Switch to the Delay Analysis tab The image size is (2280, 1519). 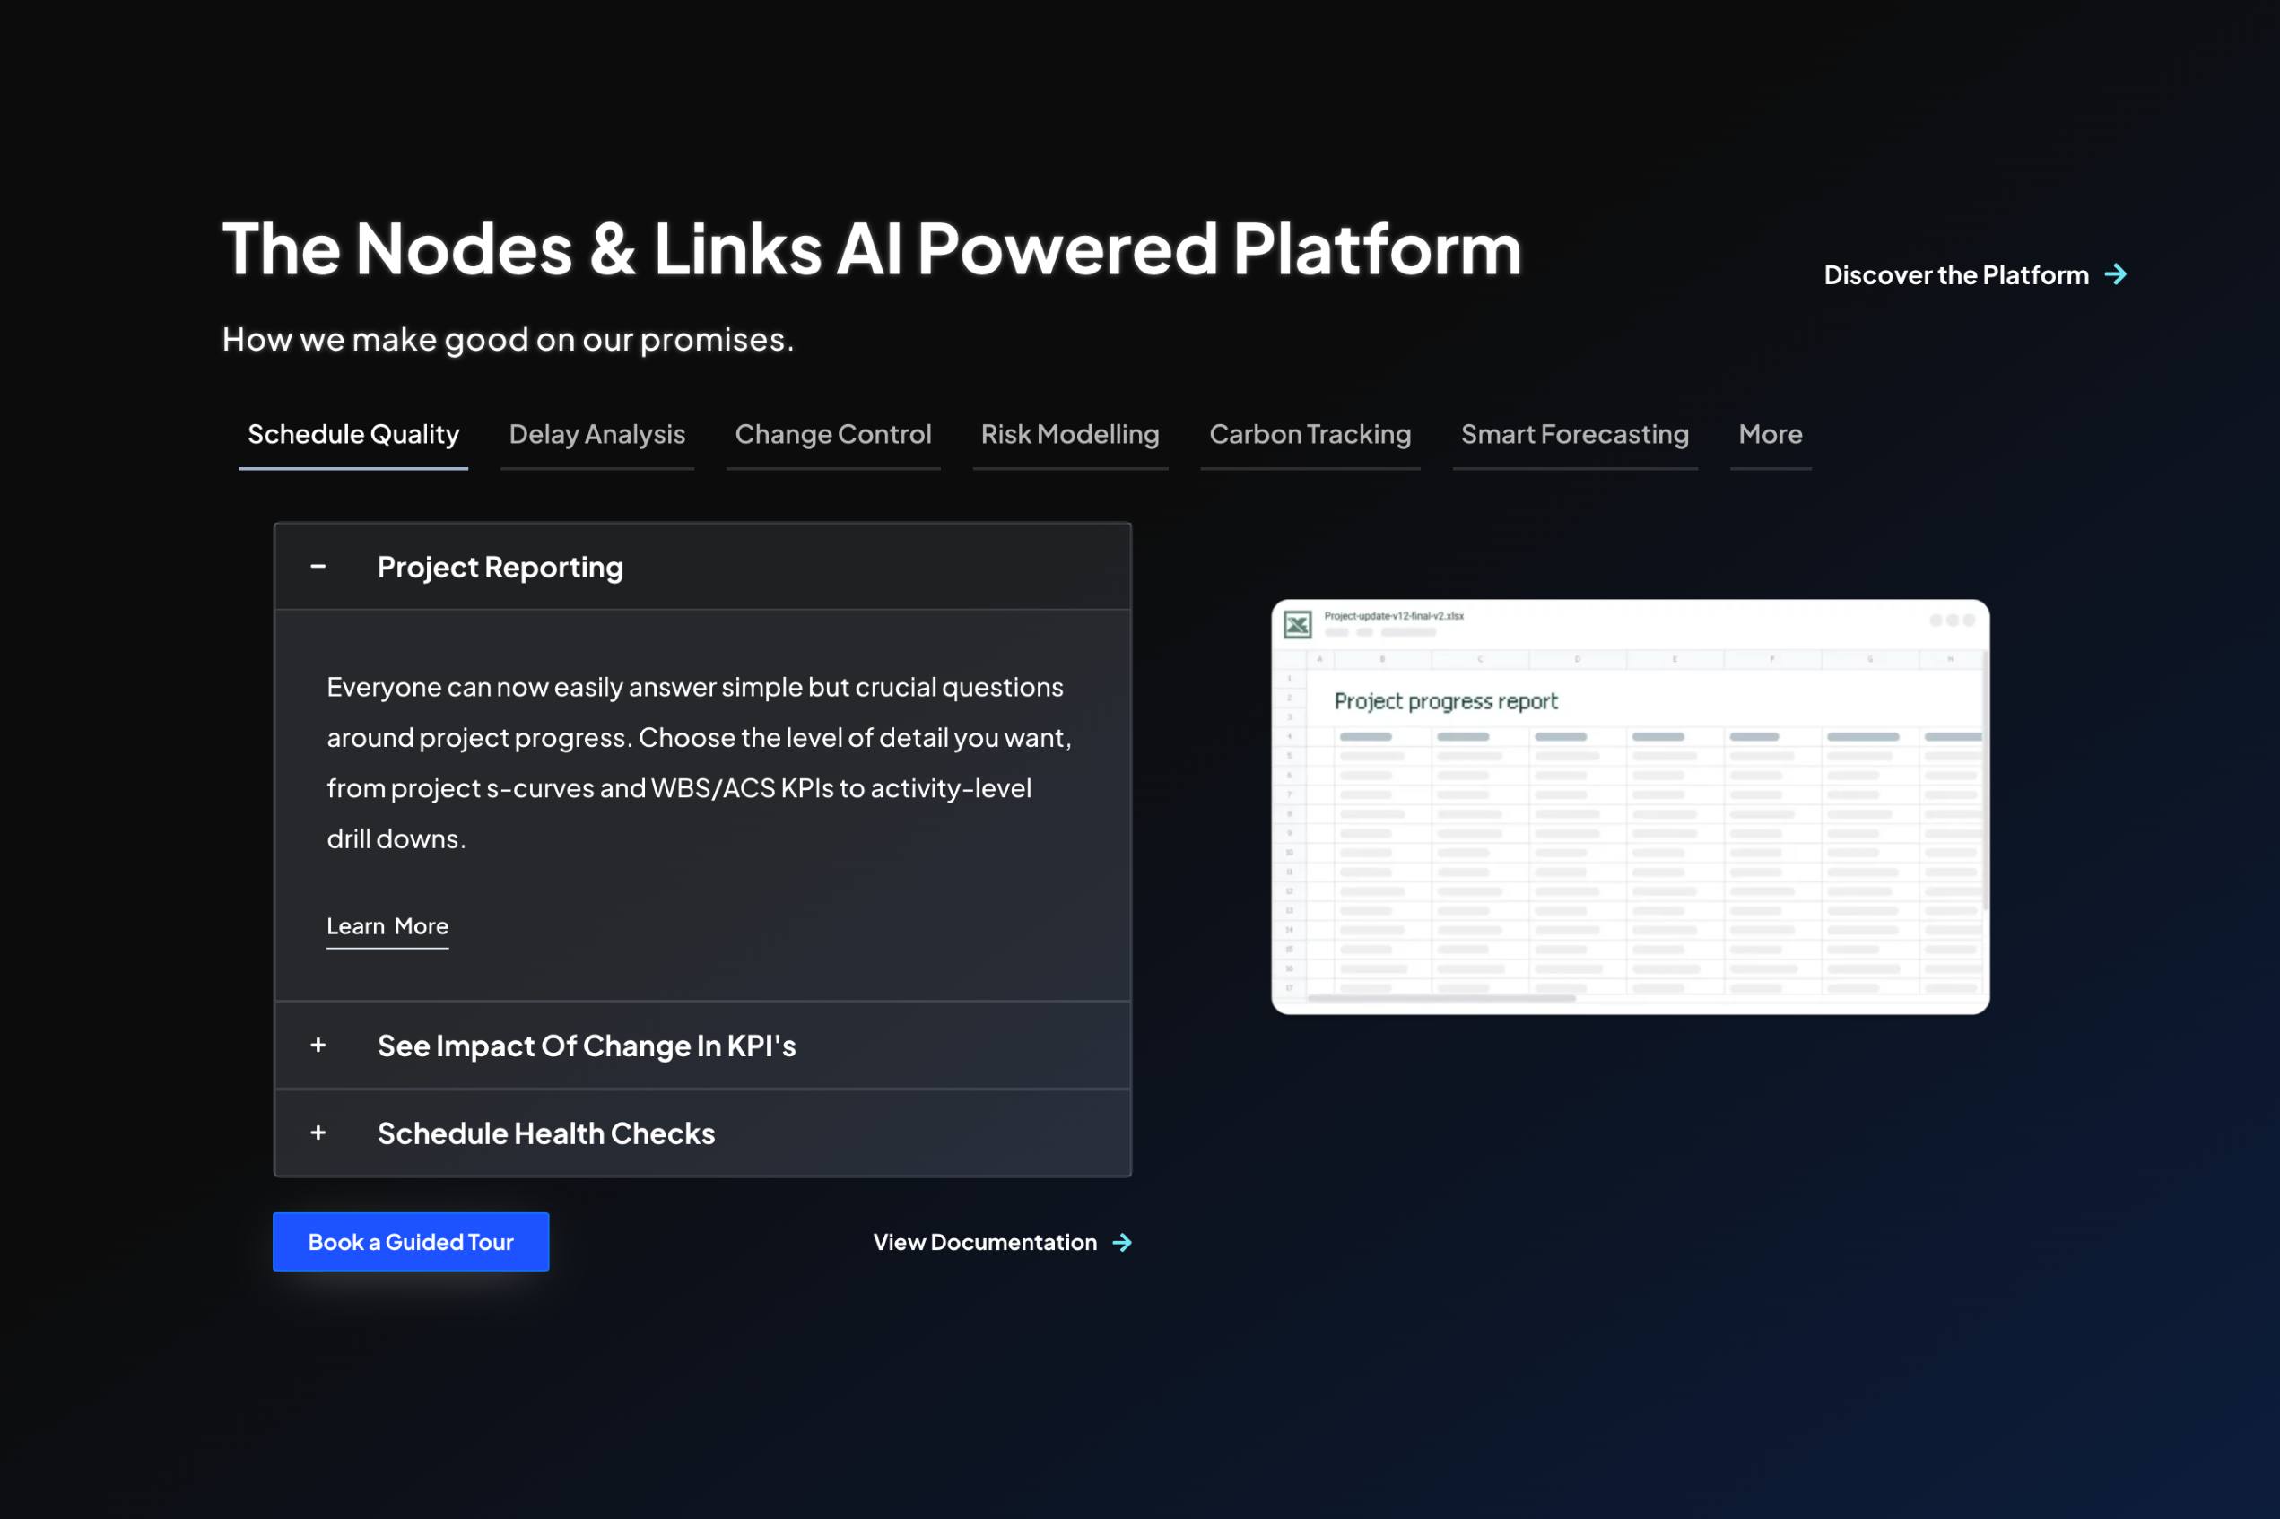tap(596, 435)
